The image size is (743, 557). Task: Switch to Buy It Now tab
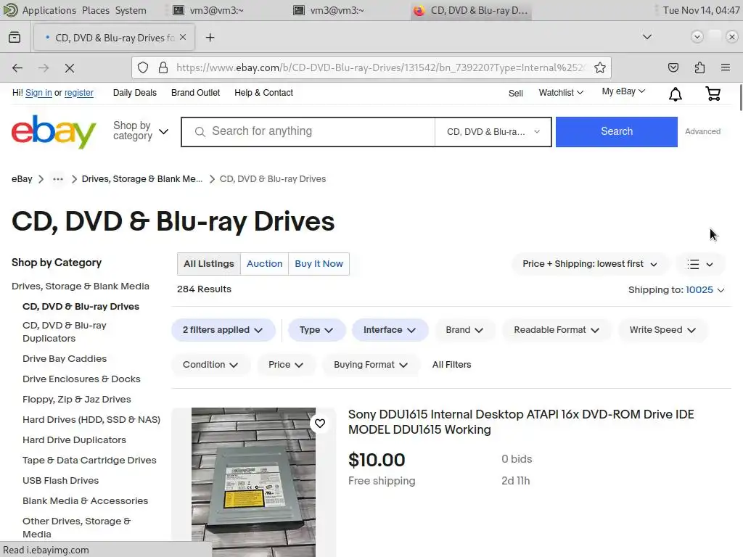pyautogui.click(x=319, y=264)
